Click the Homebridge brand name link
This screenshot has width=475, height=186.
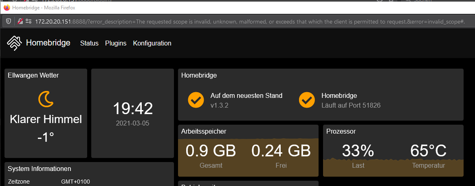click(x=48, y=43)
